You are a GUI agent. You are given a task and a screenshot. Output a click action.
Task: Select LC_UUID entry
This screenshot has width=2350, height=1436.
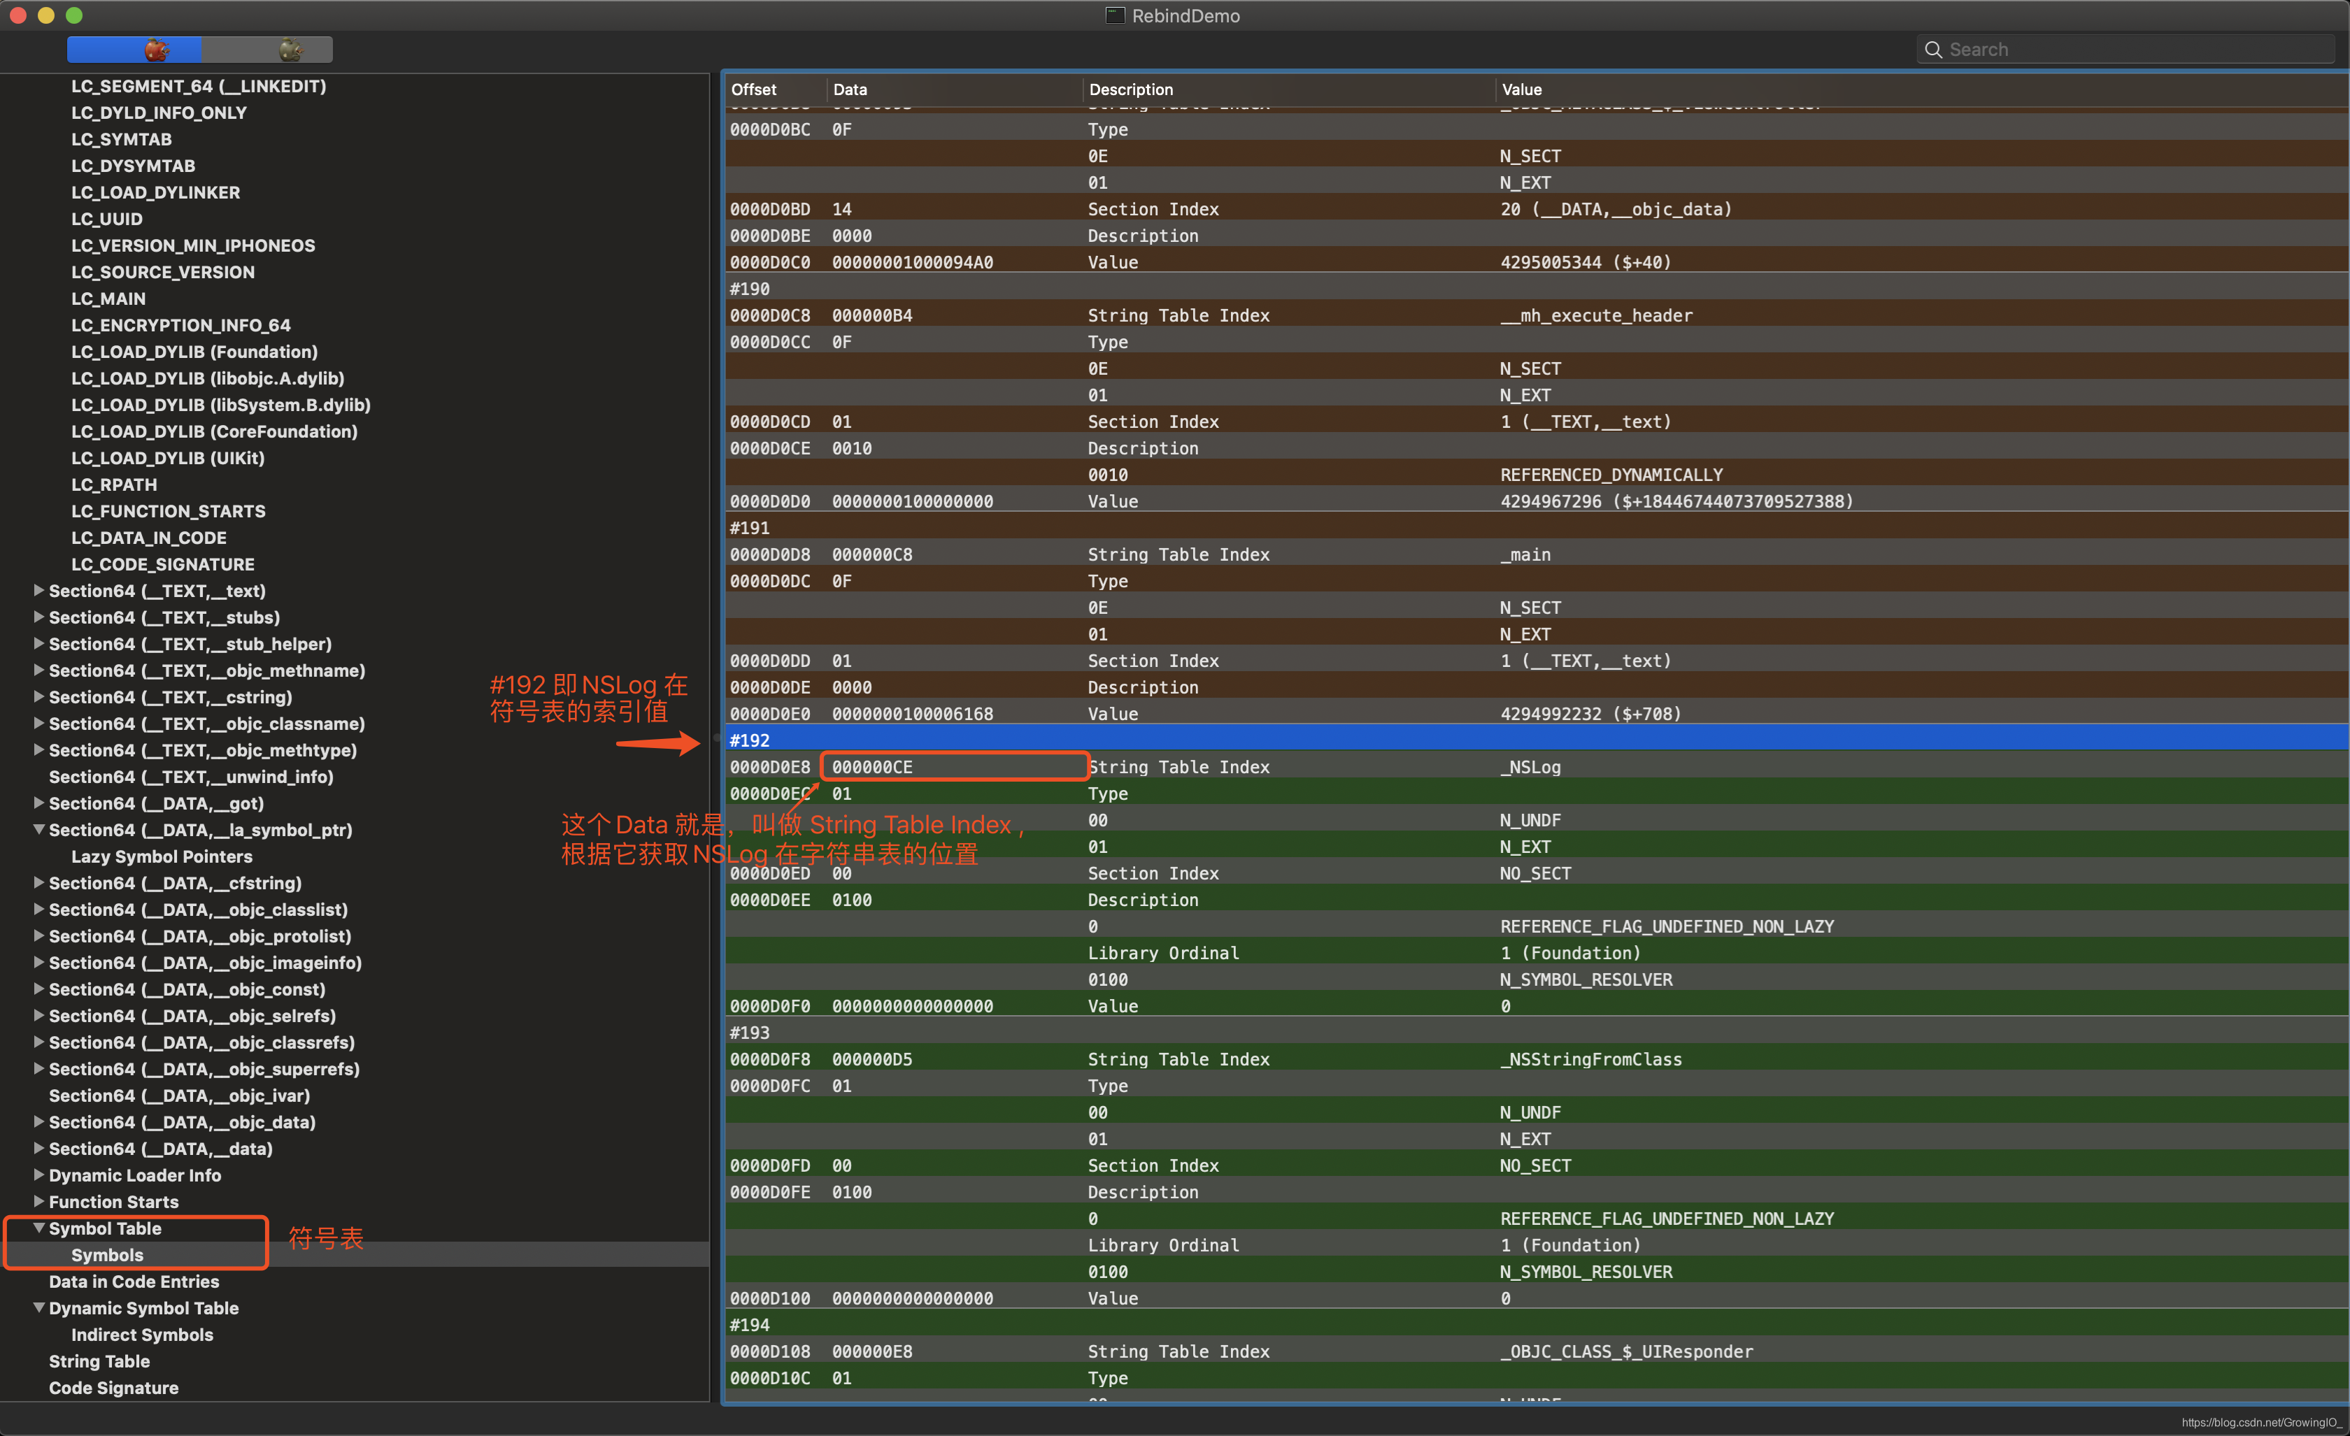(x=107, y=220)
